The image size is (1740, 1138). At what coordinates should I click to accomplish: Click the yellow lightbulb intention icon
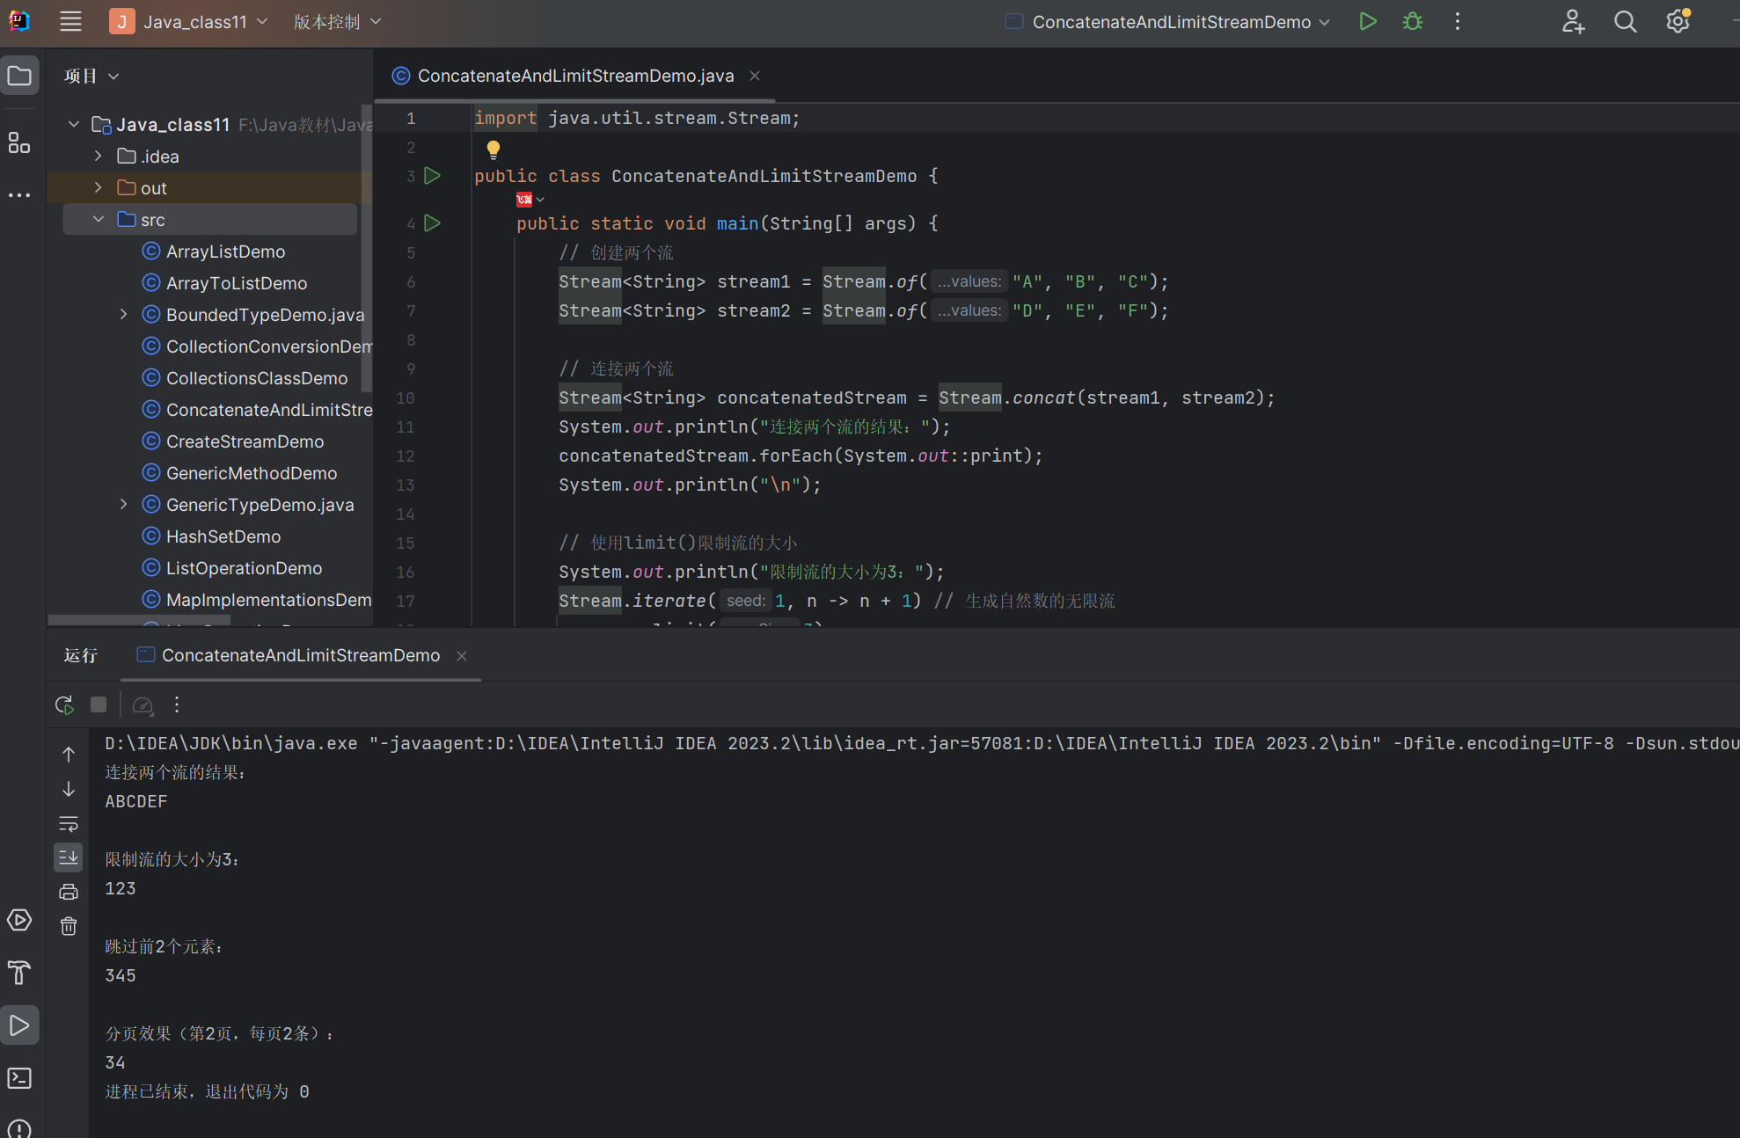click(493, 149)
